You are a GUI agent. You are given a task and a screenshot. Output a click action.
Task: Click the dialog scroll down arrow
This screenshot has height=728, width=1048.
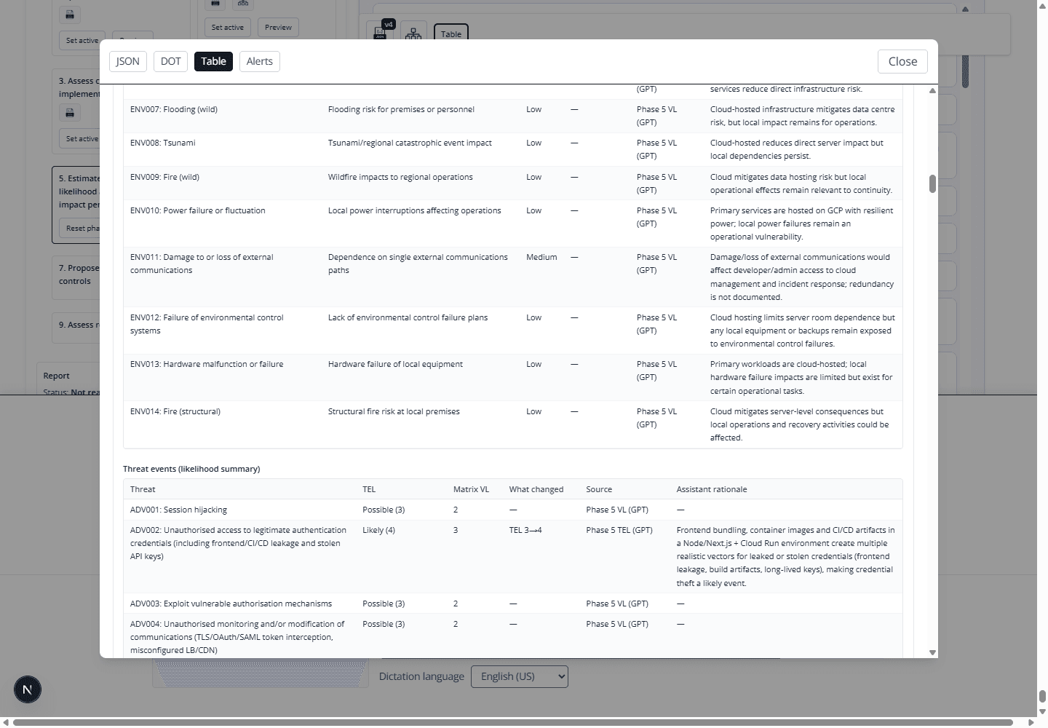tap(932, 652)
